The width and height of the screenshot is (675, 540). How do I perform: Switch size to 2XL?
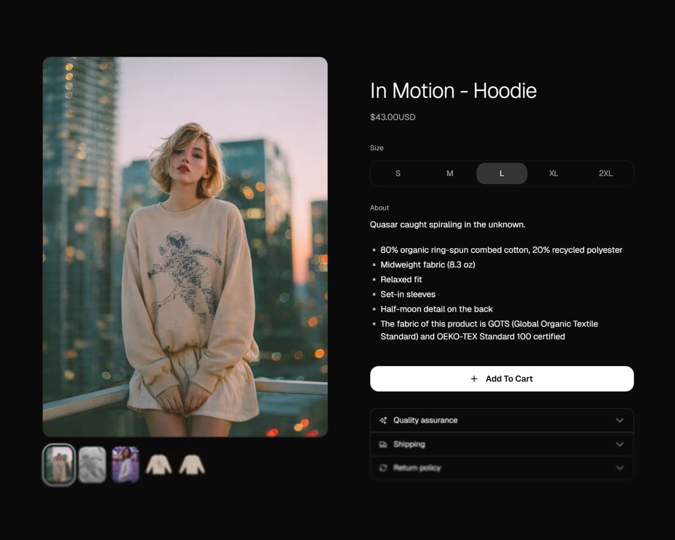coord(605,173)
